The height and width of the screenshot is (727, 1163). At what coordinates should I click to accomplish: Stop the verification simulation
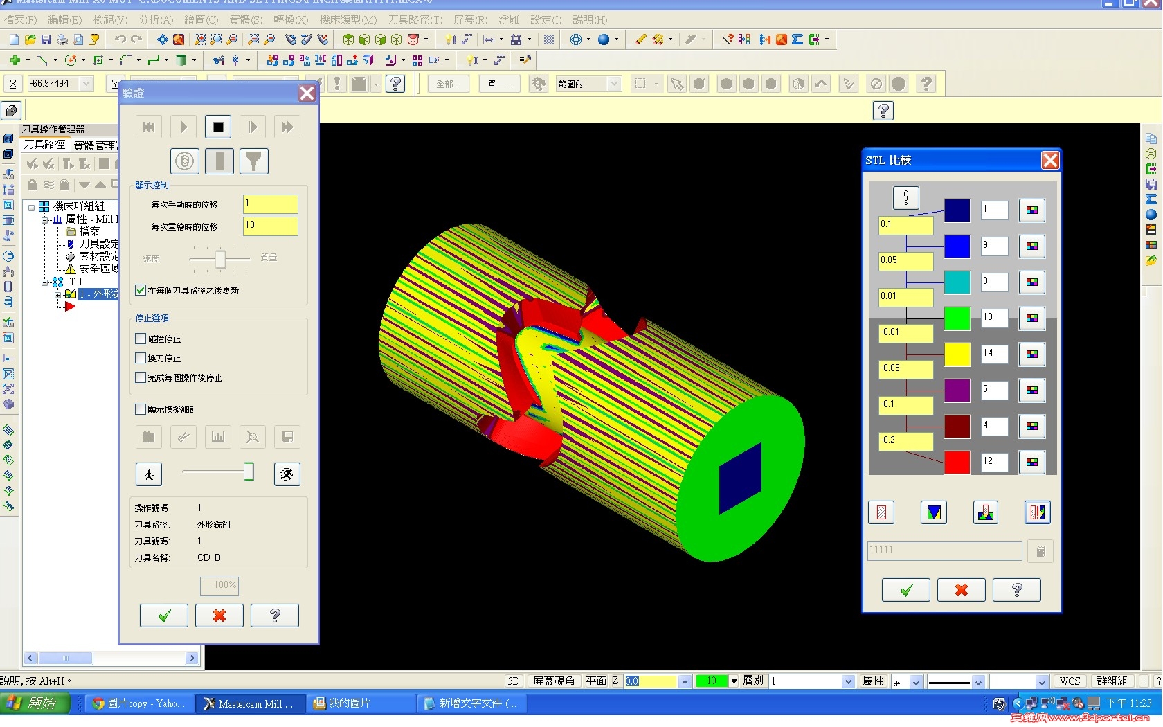point(218,127)
